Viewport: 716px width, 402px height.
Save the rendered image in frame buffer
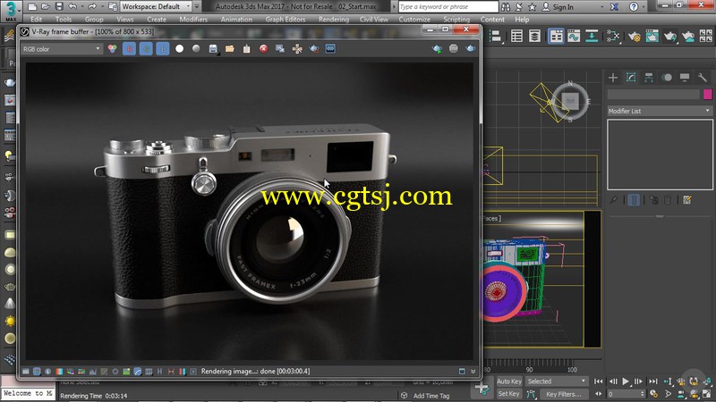tap(213, 49)
